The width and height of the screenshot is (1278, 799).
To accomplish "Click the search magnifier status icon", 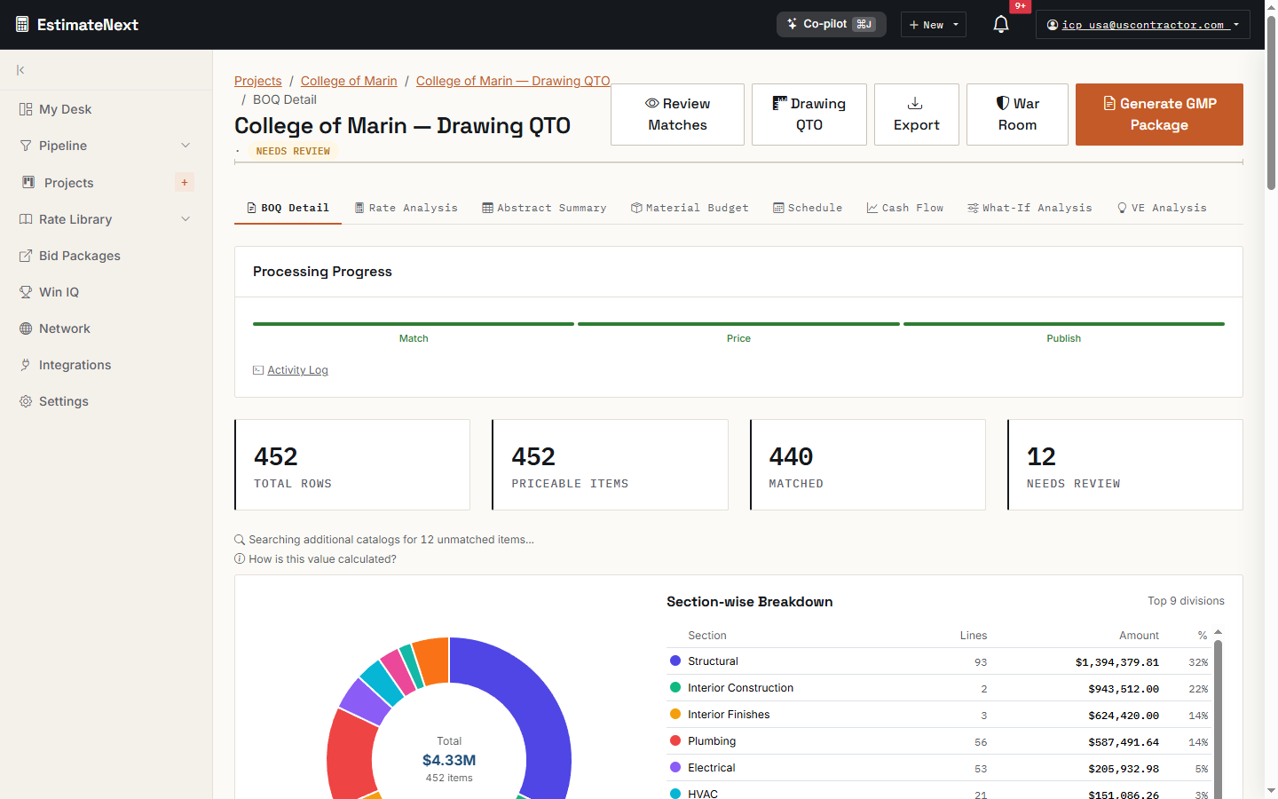I will 240,540.
